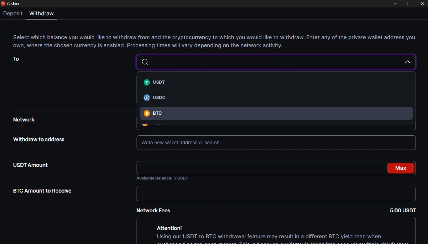Click the Cashier app logo in title bar
The width and height of the screenshot is (428, 244).
3,4
